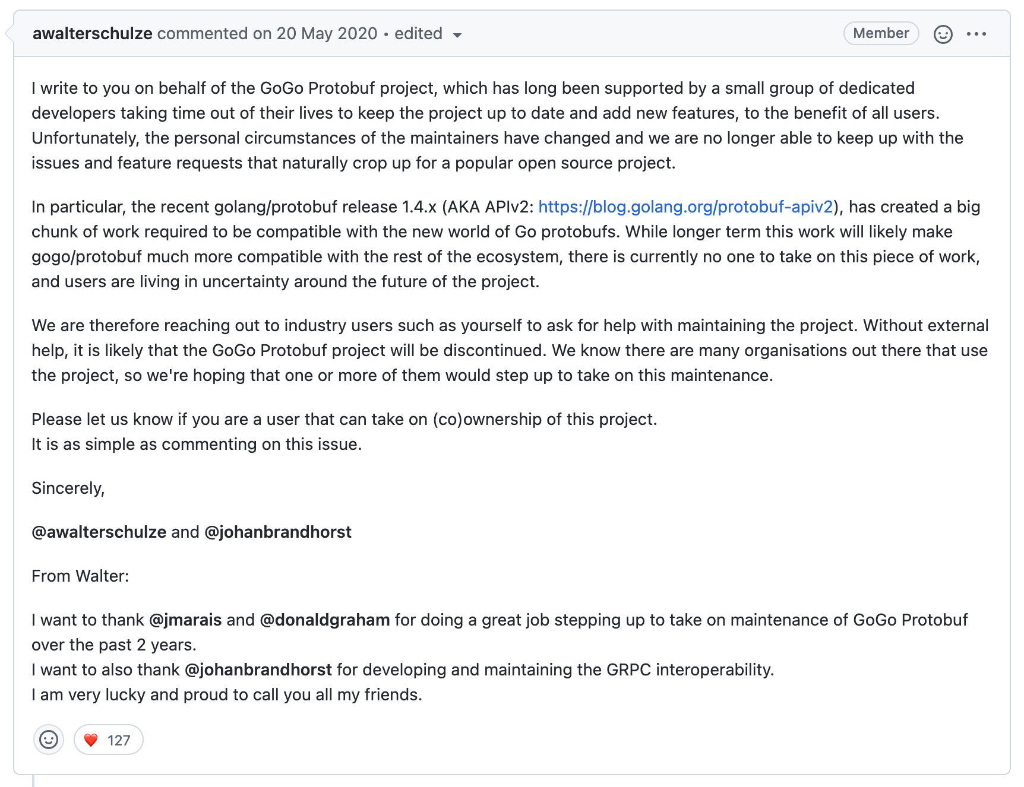Image resolution: width=1024 pixels, height=787 pixels.
Task: Click the "From Walter:" text line
Action: [x=80, y=576]
